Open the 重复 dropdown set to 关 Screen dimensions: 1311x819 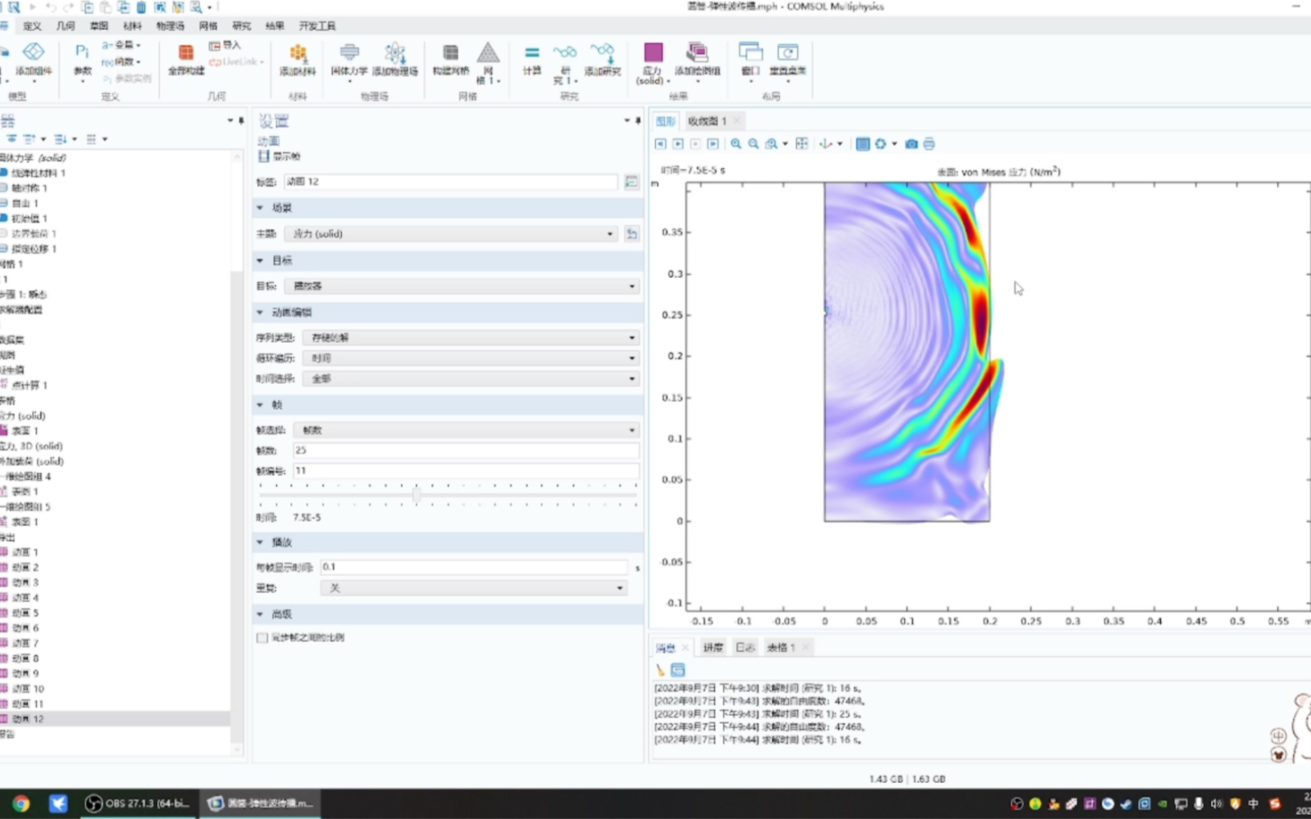click(472, 588)
